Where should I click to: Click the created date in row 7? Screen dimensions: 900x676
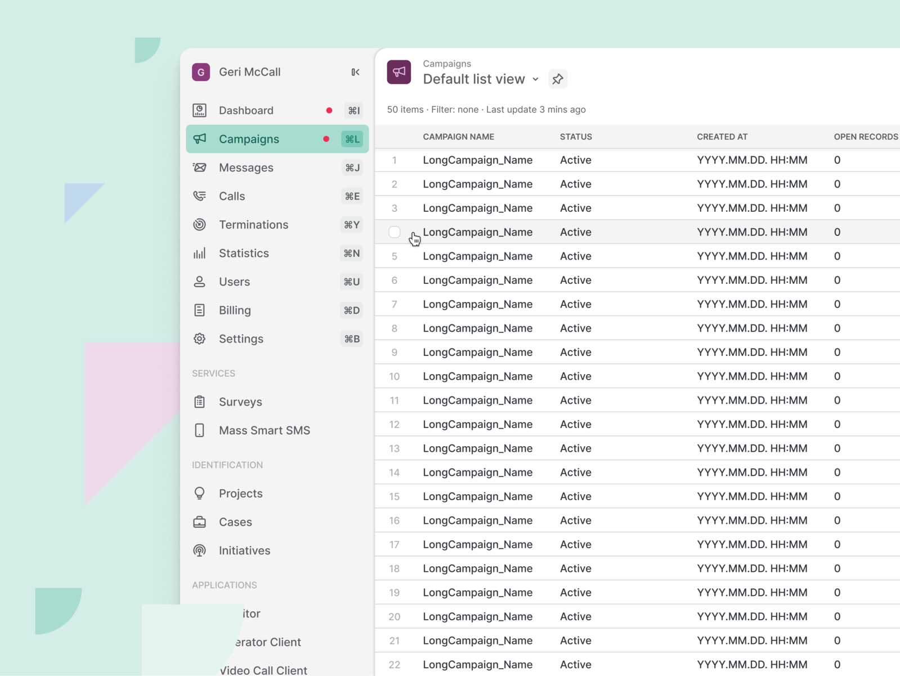coord(752,304)
